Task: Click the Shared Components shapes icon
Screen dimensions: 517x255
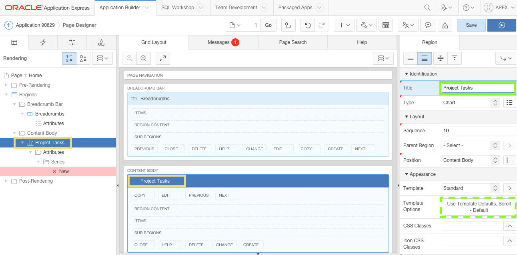Action: pyautogui.click(x=445, y=25)
